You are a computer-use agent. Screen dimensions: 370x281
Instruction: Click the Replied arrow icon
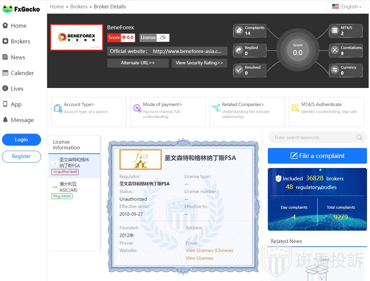coord(239,50)
